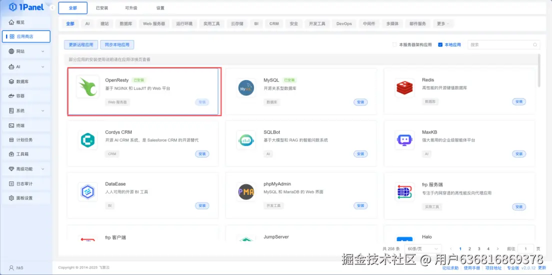Image resolution: width=552 pixels, height=275 pixels.
Task: Click the search magnifier icon
Action: pyautogui.click(x=535, y=44)
